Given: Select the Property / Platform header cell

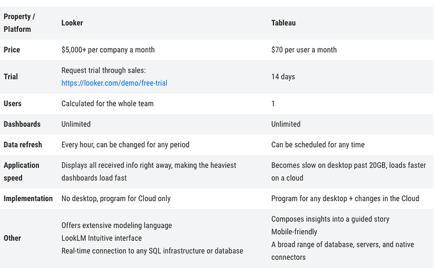Looking at the screenshot, I should [19, 23].
